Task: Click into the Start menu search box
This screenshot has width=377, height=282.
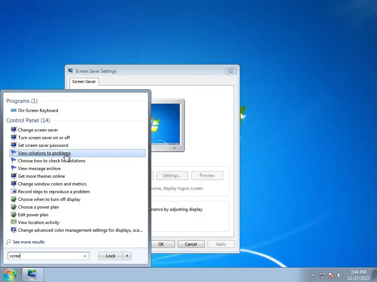Action: pyautogui.click(x=48, y=256)
